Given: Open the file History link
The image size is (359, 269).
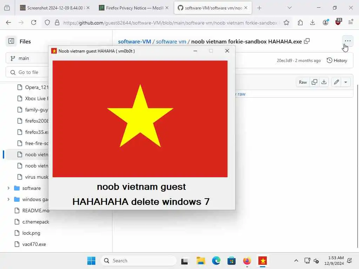Looking at the screenshot, I should tap(337, 60).
